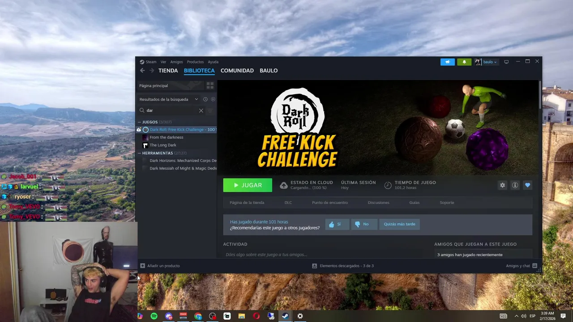Open the Soporte link

447,203
